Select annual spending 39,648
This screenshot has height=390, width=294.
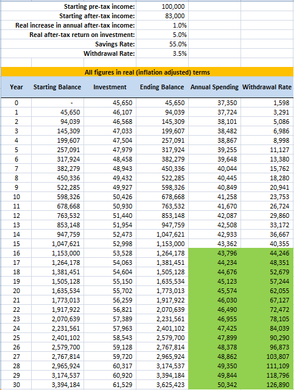pos(227,159)
